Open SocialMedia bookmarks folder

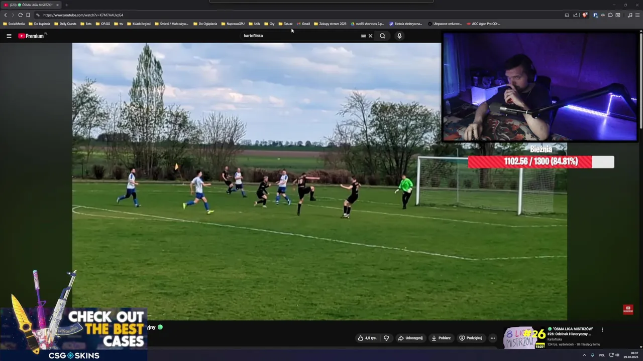click(14, 24)
